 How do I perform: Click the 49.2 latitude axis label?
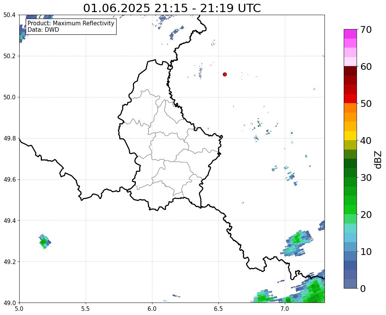9,262
